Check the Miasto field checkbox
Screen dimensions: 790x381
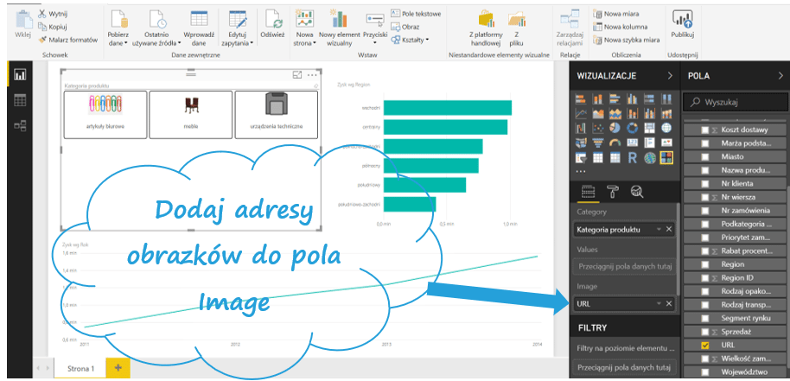[705, 156]
